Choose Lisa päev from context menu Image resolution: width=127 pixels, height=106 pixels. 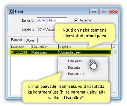(83, 61)
